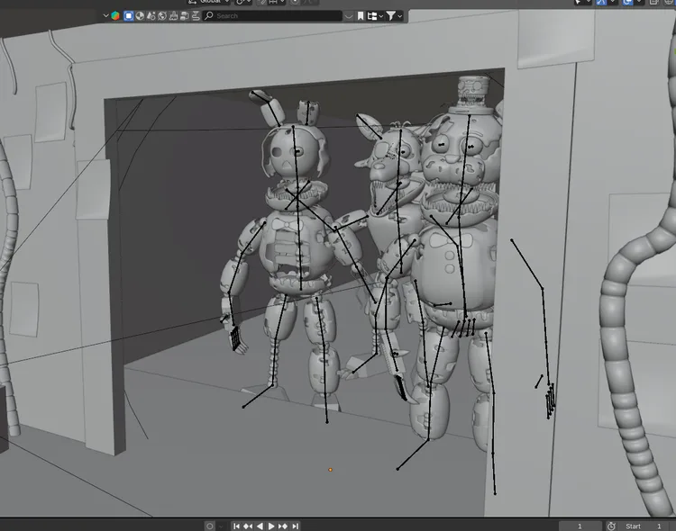Click the hierarchy tree display icon
Image resolution: width=676 pixels, height=531 pixels.
tap(372, 16)
